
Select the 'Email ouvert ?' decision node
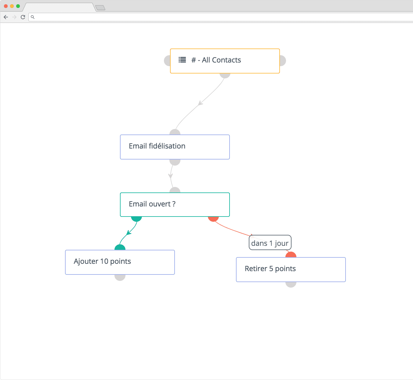pyautogui.click(x=175, y=204)
